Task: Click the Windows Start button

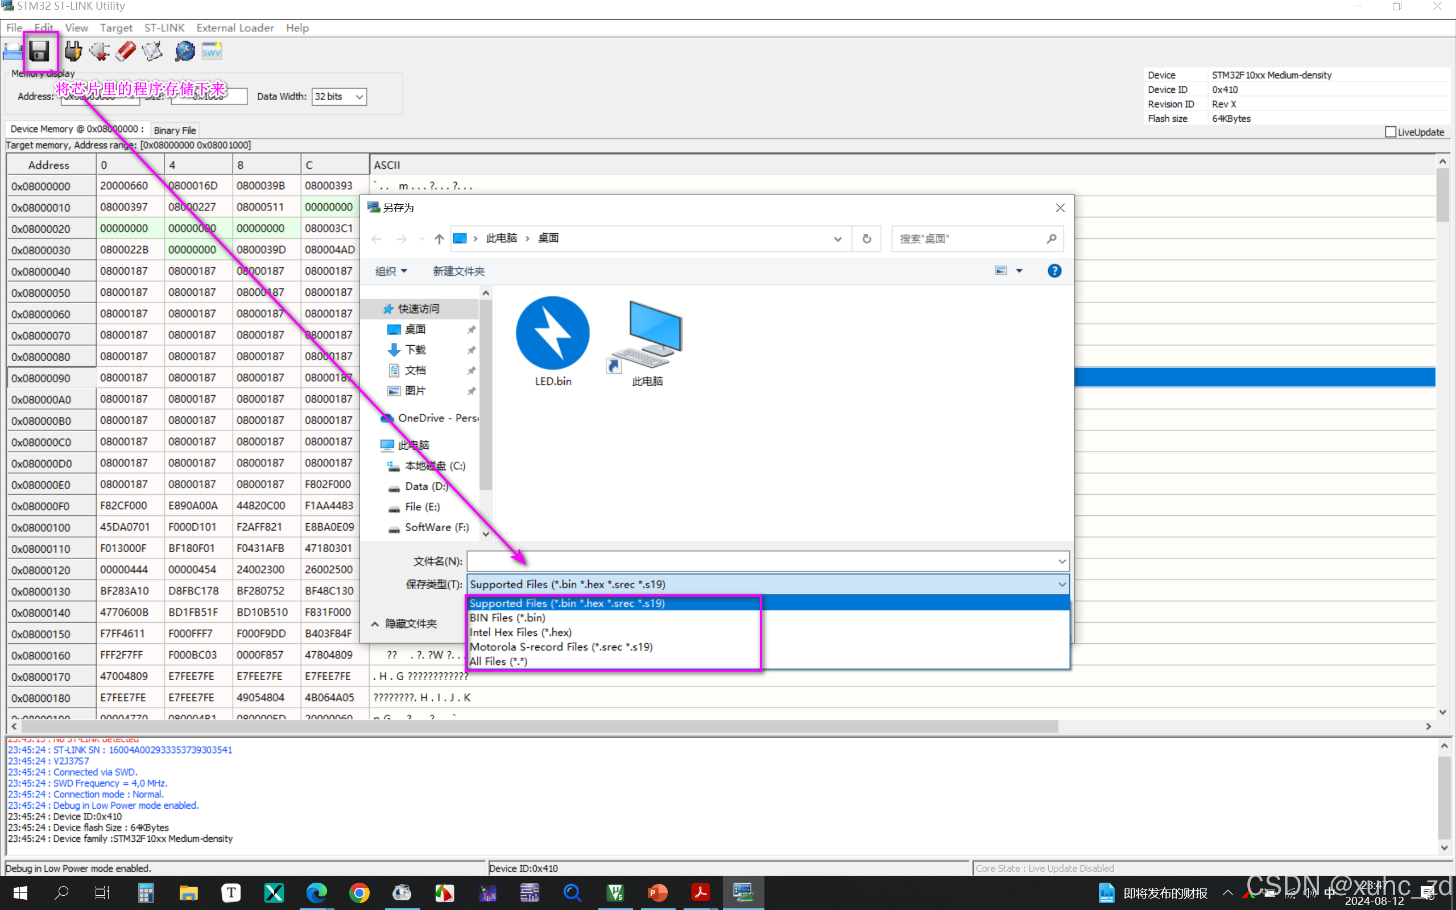Action: pos(20,892)
